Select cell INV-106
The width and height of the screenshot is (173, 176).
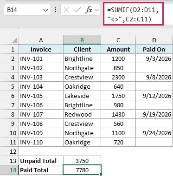pyautogui.click(x=41, y=105)
